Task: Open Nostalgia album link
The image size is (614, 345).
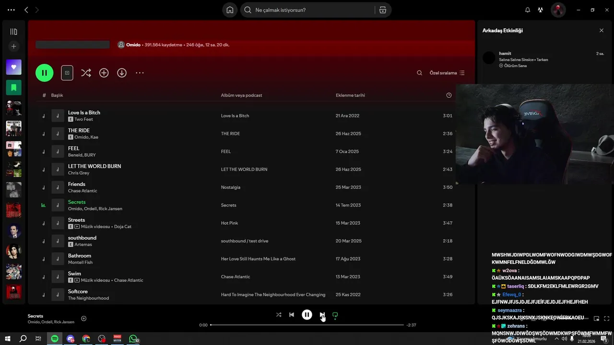Action: [231, 187]
